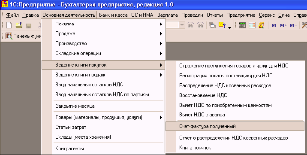
Task: Select Восстановление НДС entry
Action: (235, 95)
